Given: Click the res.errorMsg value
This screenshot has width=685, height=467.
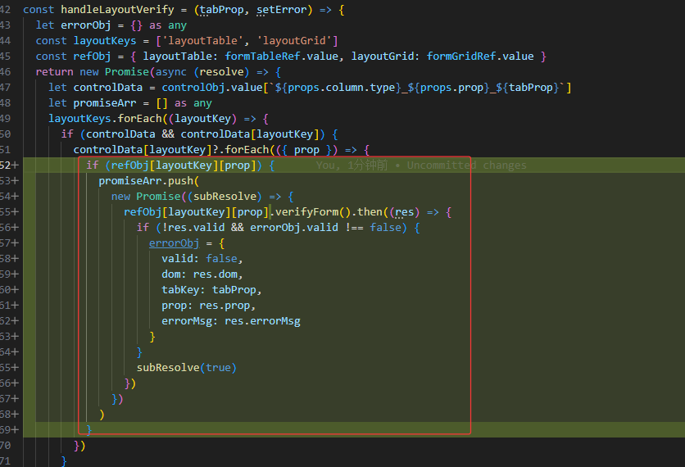Looking at the screenshot, I should tap(262, 321).
